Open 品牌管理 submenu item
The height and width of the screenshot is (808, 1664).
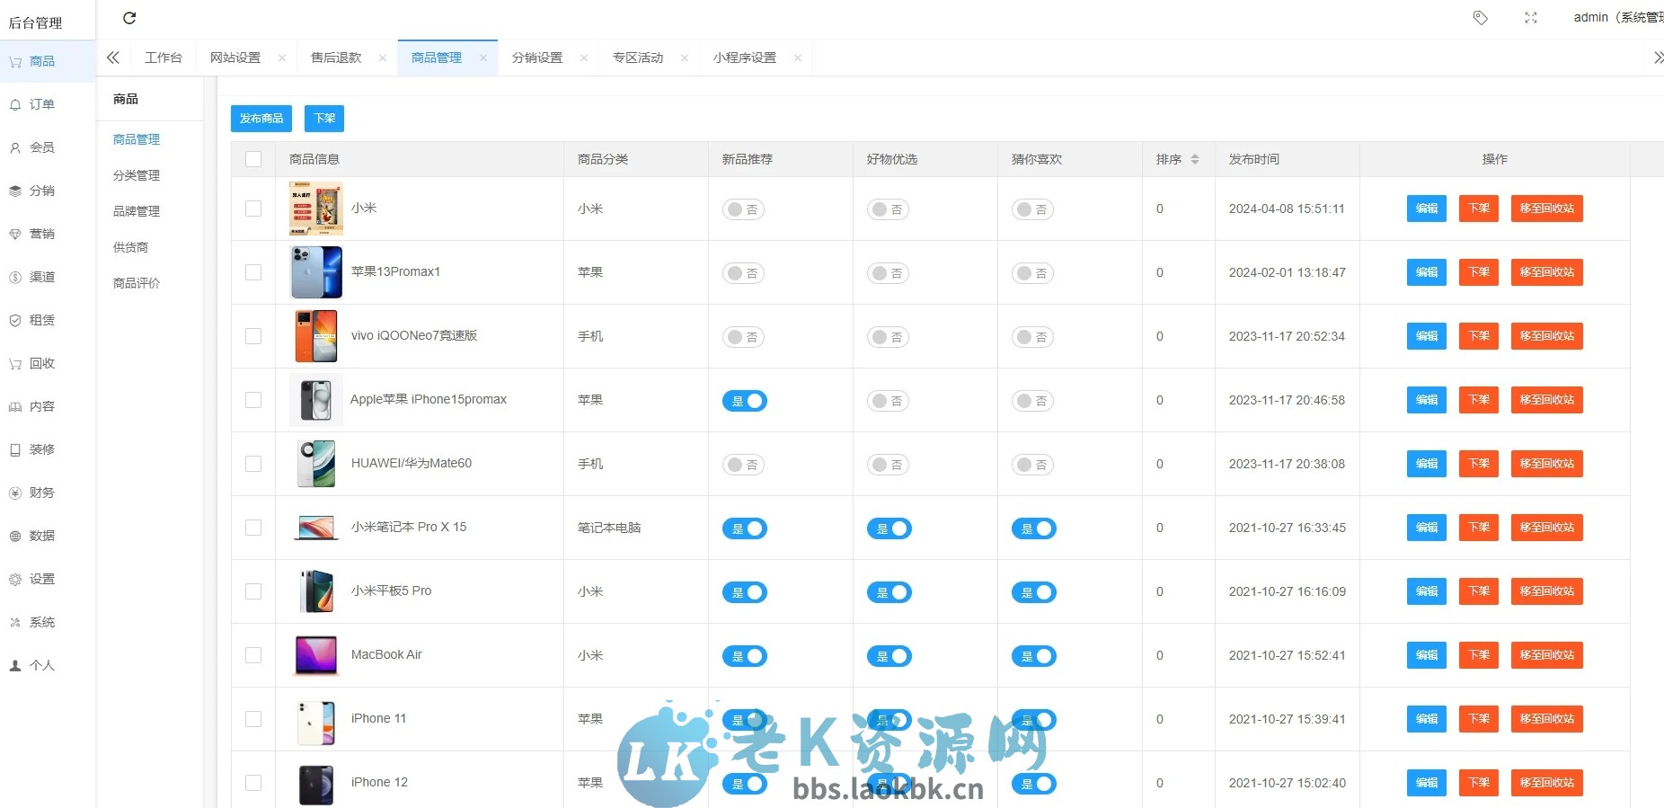pos(137,211)
